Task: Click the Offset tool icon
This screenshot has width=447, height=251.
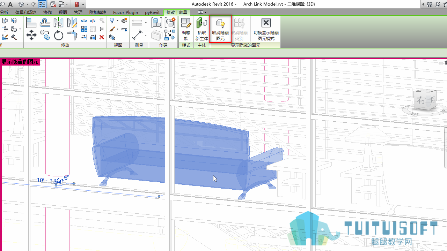Action: 45,23
